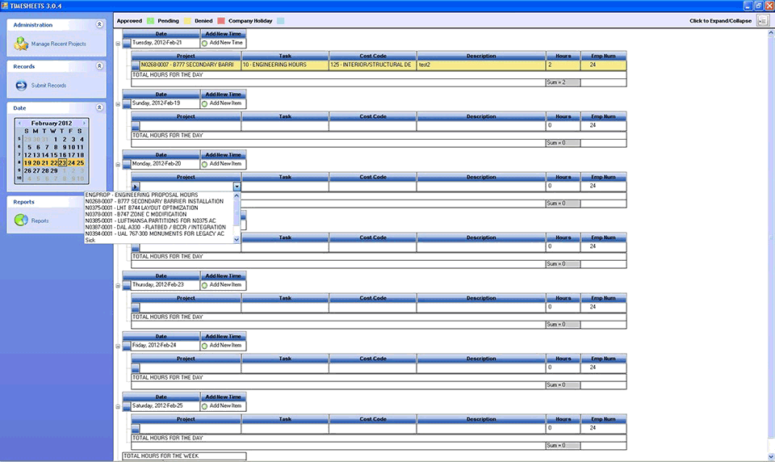Click the Submit Records arrow icon

[x=21, y=86]
